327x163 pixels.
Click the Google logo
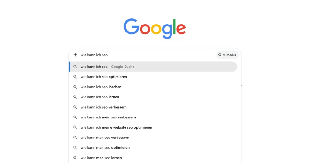[155, 28]
